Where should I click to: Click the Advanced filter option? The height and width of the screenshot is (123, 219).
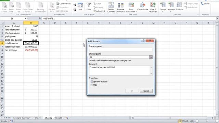tap(99, 11)
